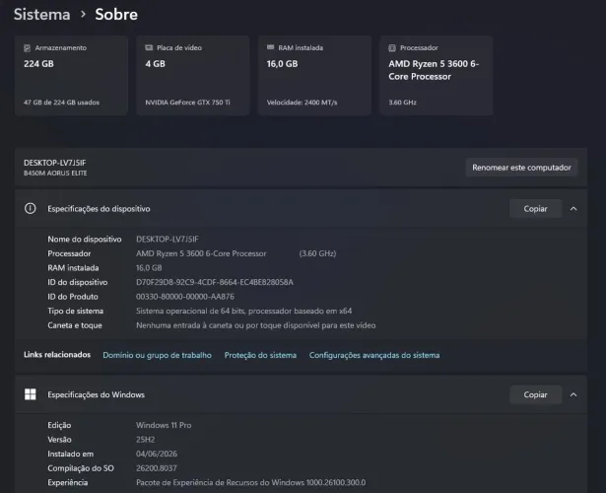The image size is (606, 493).
Task: Click the Sobre breadcrumb title
Action: pyautogui.click(x=116, y=15)
